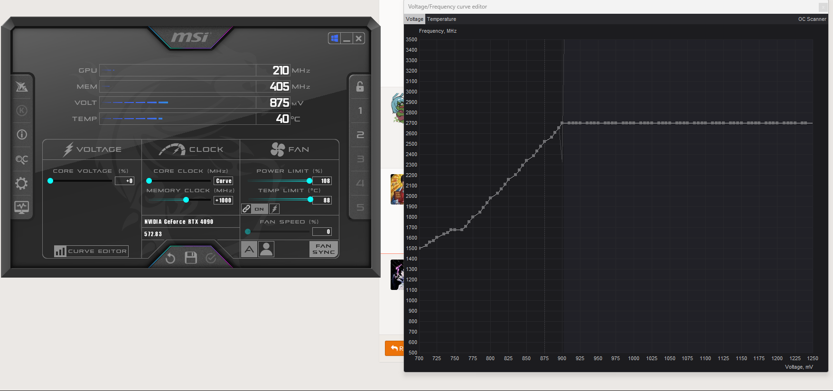
Task: Toggle the profile lock padlock icon
Action: [360, 86]
